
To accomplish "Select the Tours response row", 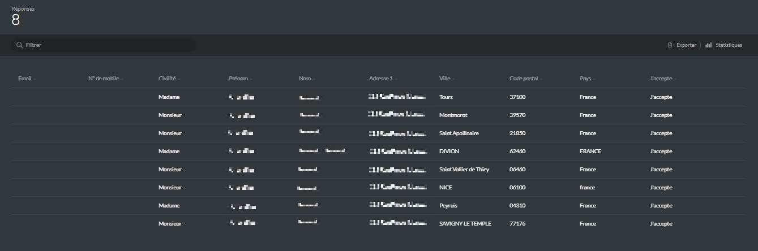I will click(446, 97).
